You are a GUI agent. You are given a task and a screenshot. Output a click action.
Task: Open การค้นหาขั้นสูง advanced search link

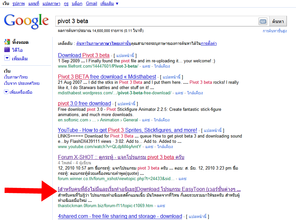275,31
